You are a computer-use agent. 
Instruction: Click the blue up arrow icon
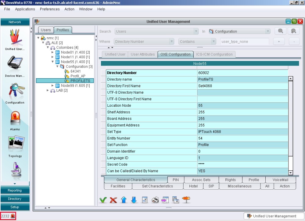click(x=124, y=200)
